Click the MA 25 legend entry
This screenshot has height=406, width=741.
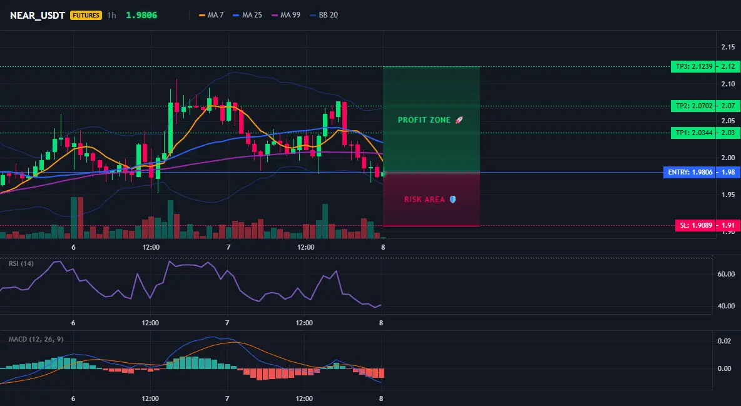pyautogui.click(x=247, y=15)
